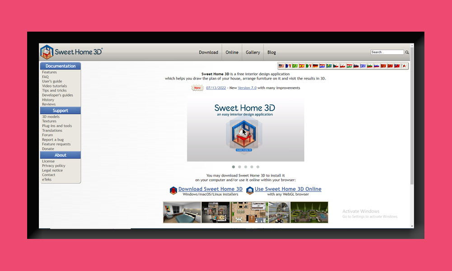The width and height of the screenshot is (452, 271).
Task: Select the third slideshow indicator dot
Action: coord(245,167)
